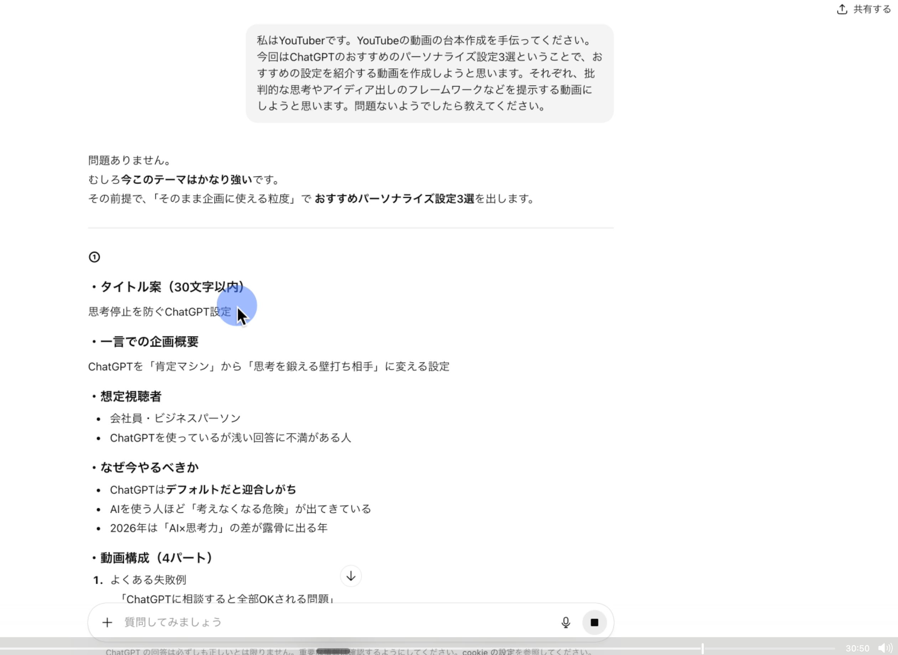Click the ① circled number marker

tap(94, 257)
